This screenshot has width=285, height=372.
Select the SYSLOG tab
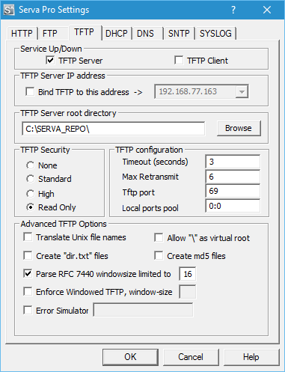point(215,34)
